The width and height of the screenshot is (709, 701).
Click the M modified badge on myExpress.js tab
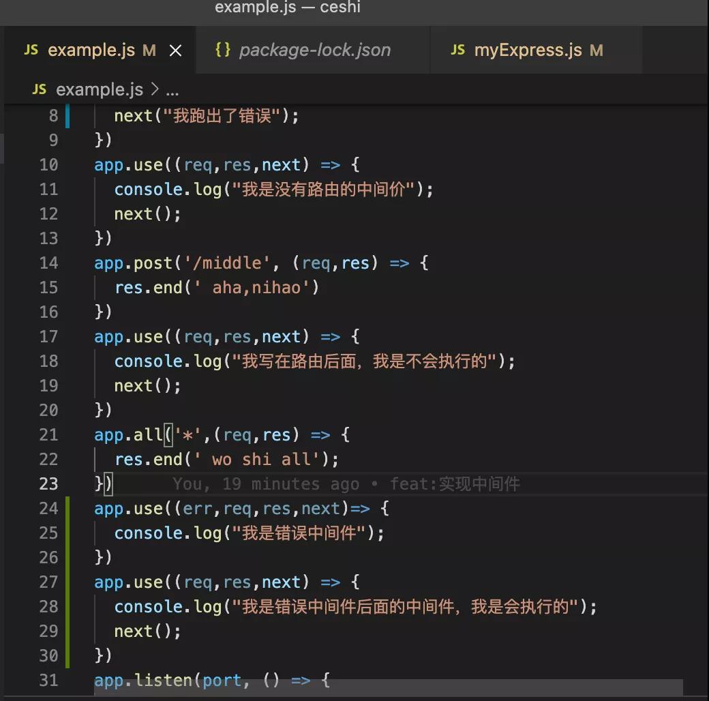pyautogui.click(x=597, y=50)
